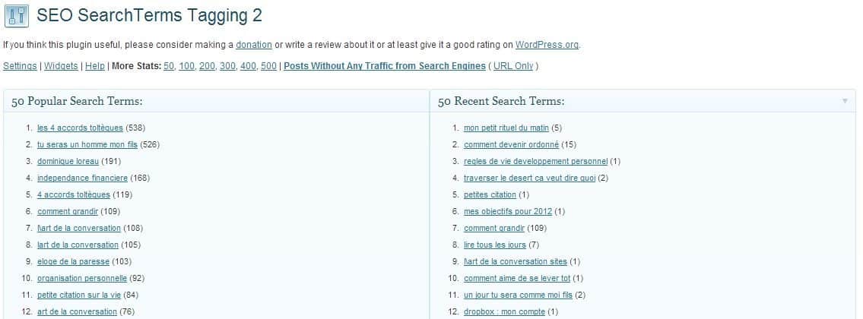Open the Settings page link
Image resolution: width=863 pixels, height=319 pixels.
click(x=20, y=66)
